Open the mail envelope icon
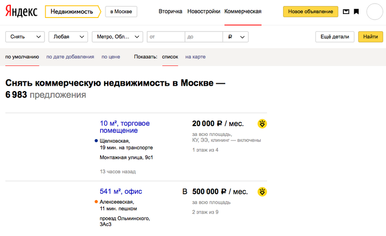 pos(346,12)
